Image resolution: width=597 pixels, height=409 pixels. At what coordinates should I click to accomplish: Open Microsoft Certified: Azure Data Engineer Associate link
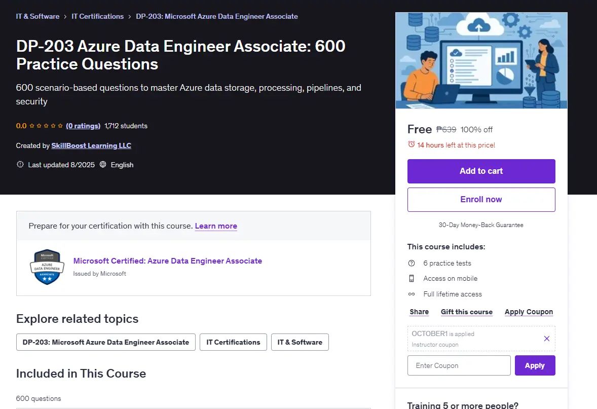tap(168, 261)
